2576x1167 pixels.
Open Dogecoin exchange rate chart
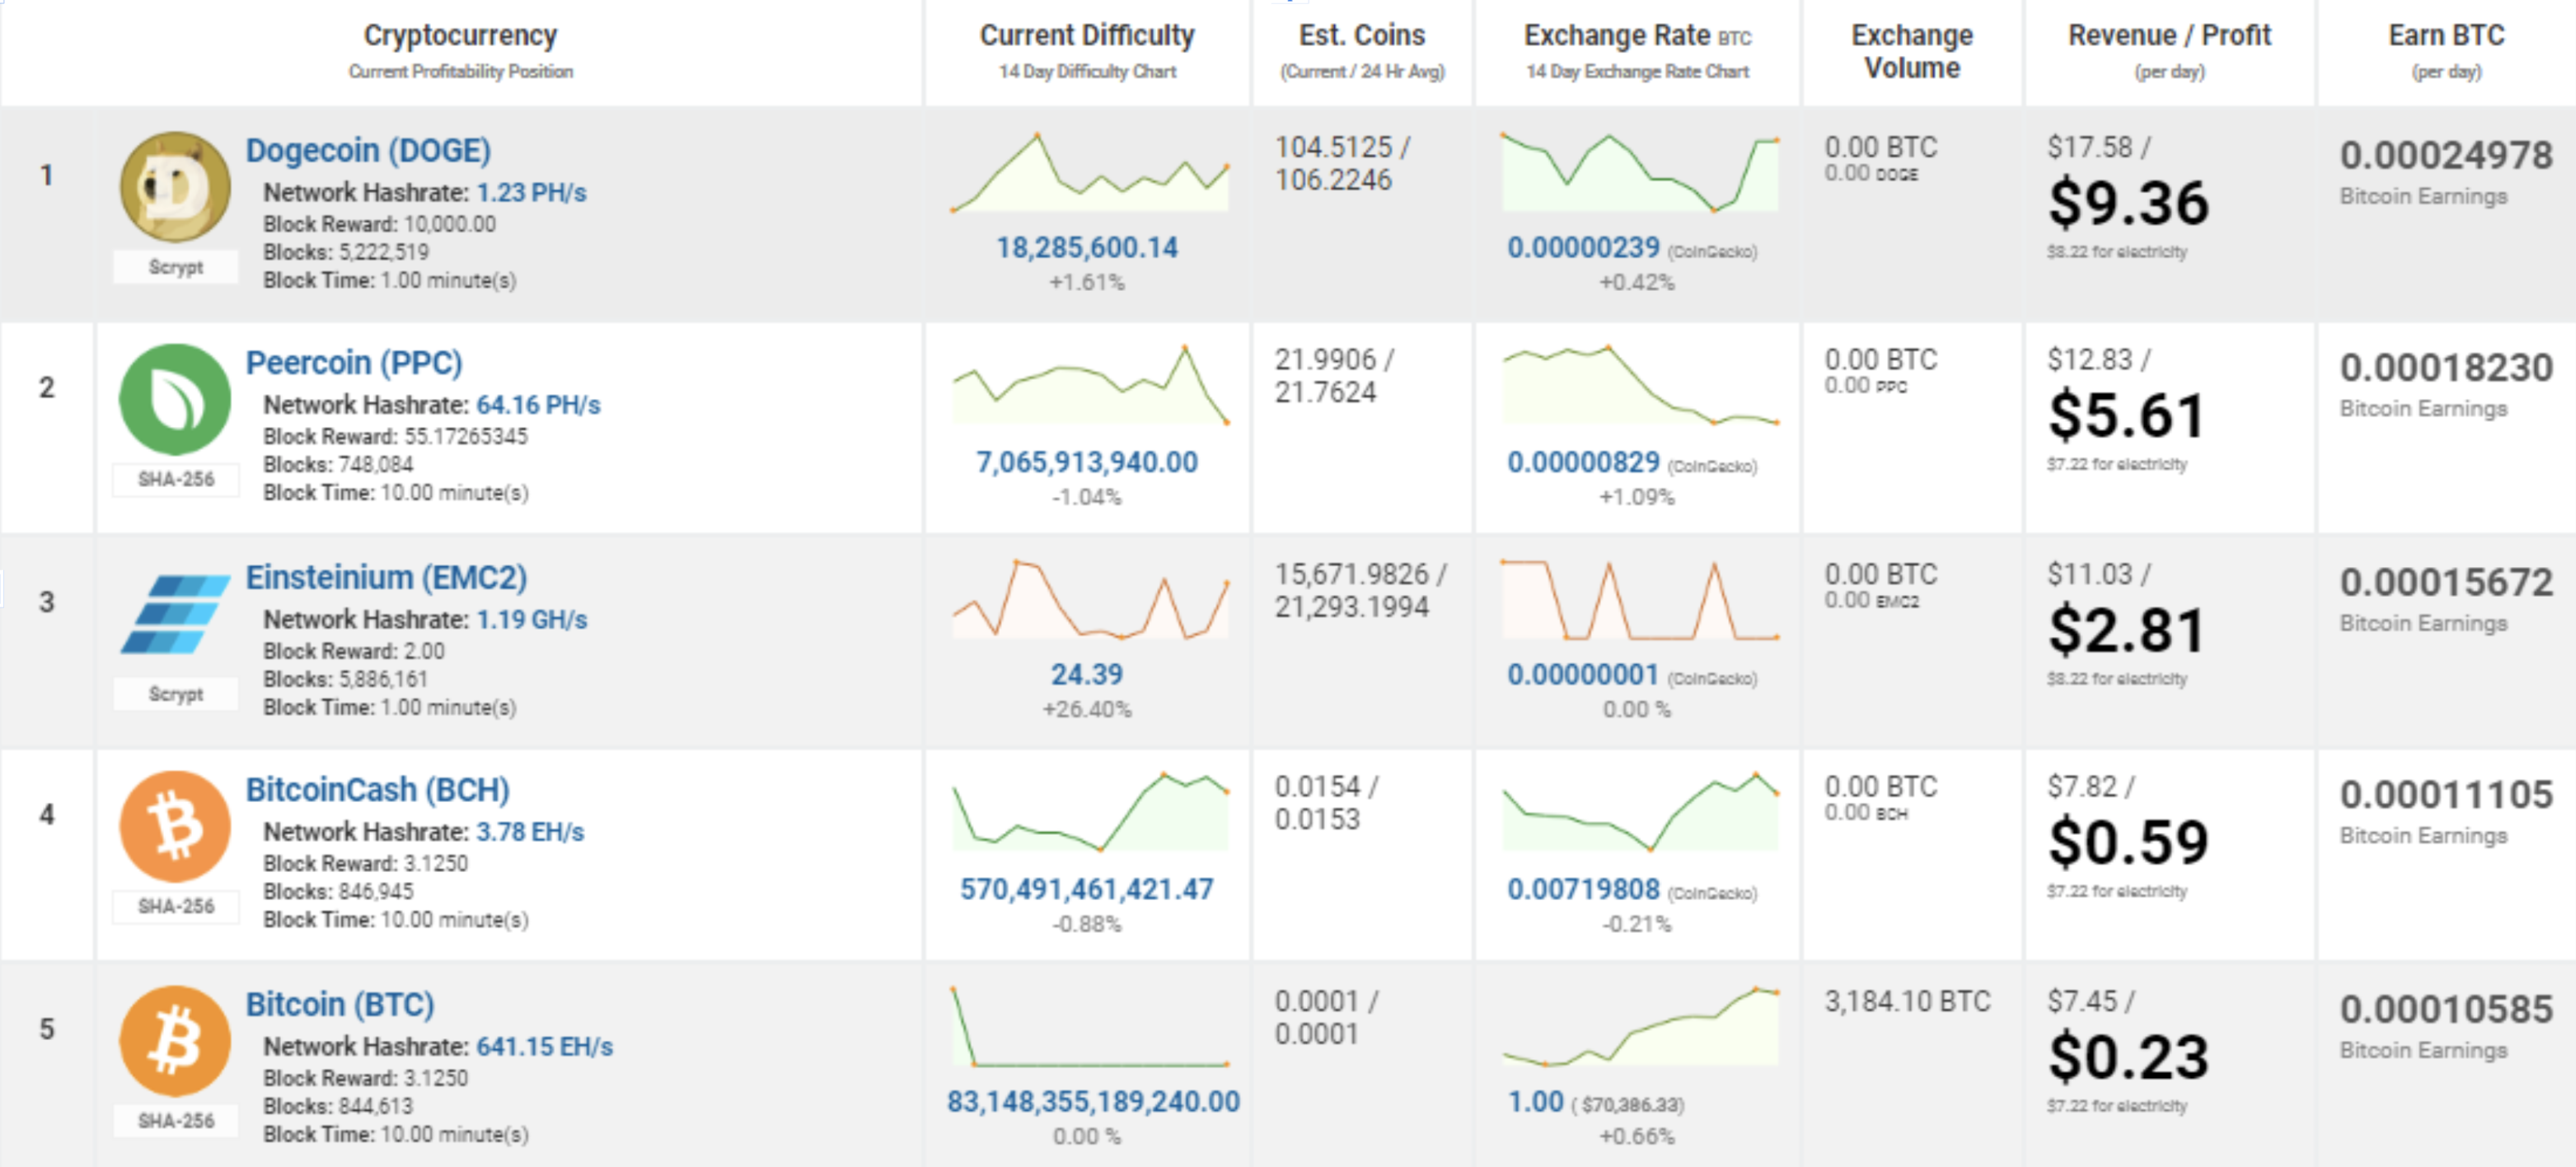(1640, 172)
